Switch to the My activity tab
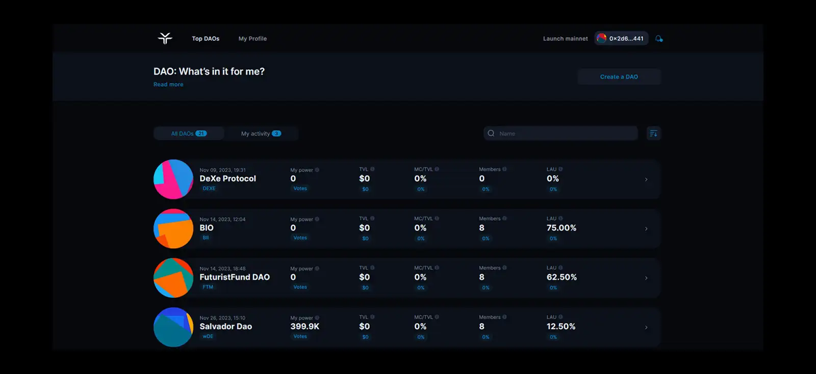816x374 pixels. pyautogui.click(x=261, y=133)
